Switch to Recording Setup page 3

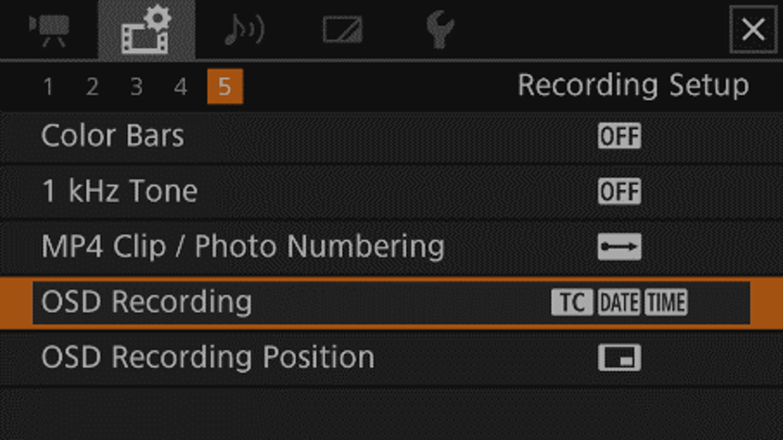[136, 87]
